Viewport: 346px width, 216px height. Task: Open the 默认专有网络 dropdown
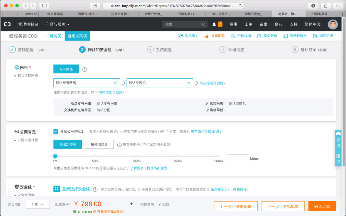pos(86,83)
